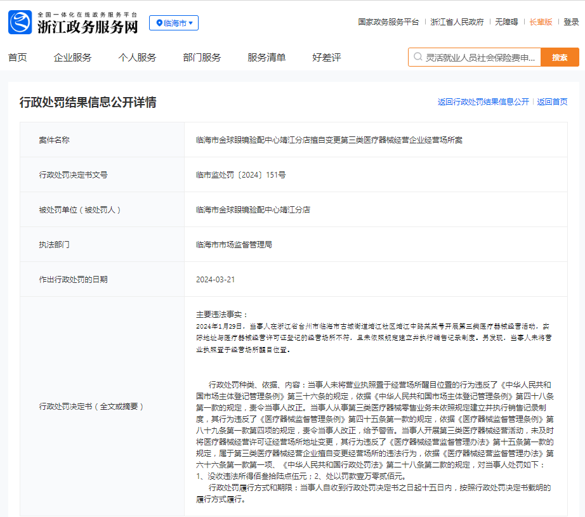Open the 好差评 navigation item
This screenshot has width=585, height=517.
point(327,58)
